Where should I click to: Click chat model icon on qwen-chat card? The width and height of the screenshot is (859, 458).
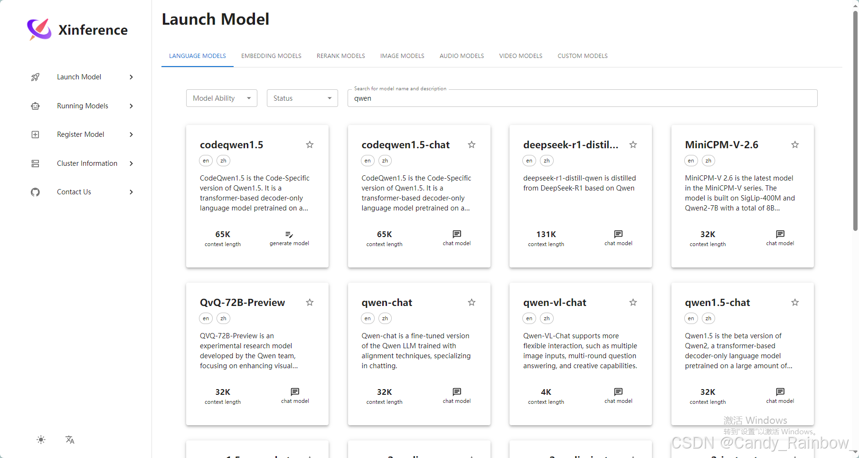click(x=457, y=392)
